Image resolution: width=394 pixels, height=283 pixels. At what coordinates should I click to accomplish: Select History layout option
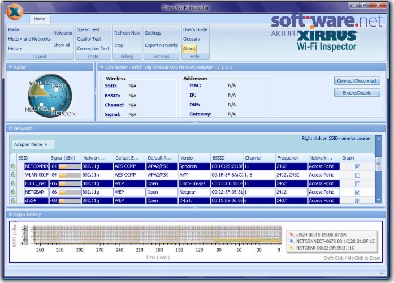(x=15, y=48)
